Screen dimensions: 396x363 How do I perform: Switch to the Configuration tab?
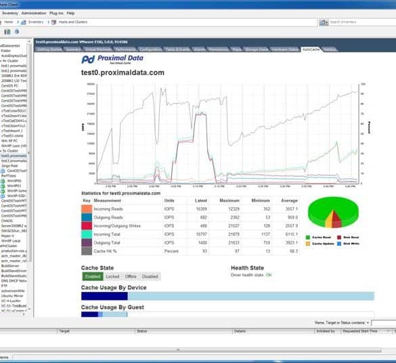click(150, 49)
